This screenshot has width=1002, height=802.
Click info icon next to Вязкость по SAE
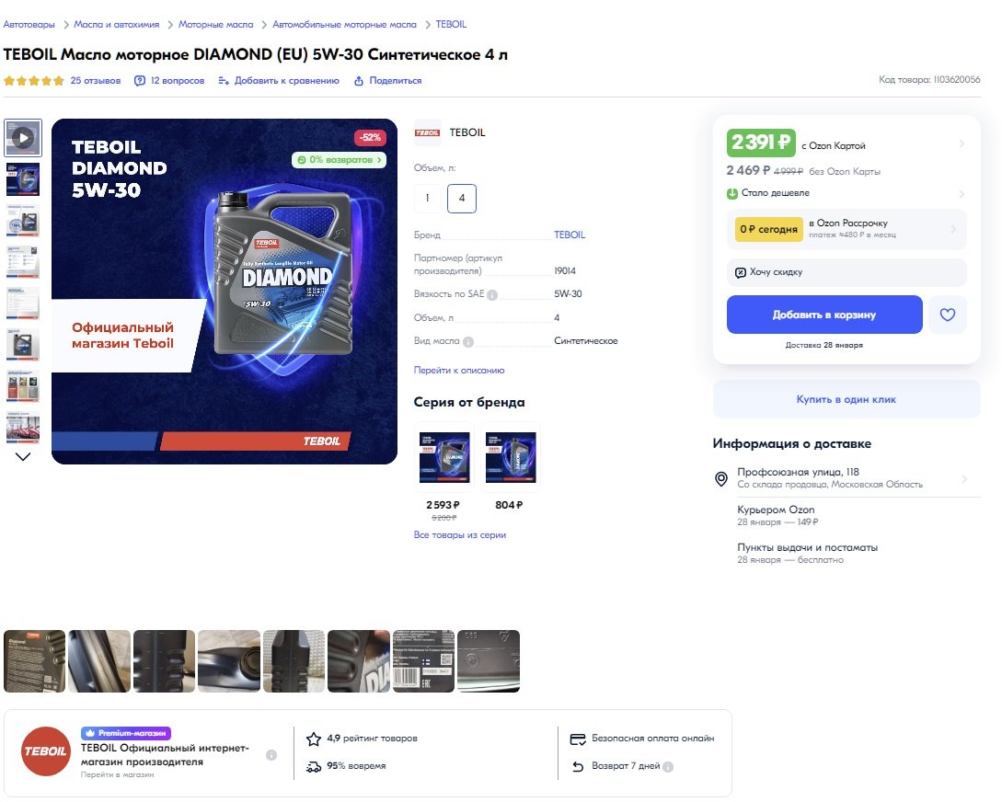point(492,294)
